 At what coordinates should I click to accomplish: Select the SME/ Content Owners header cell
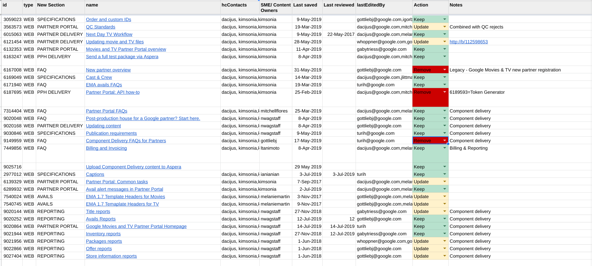pos(276,7)
